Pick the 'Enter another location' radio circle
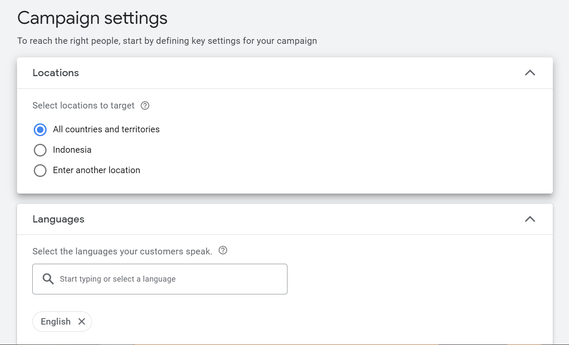 tap(40, 171)
